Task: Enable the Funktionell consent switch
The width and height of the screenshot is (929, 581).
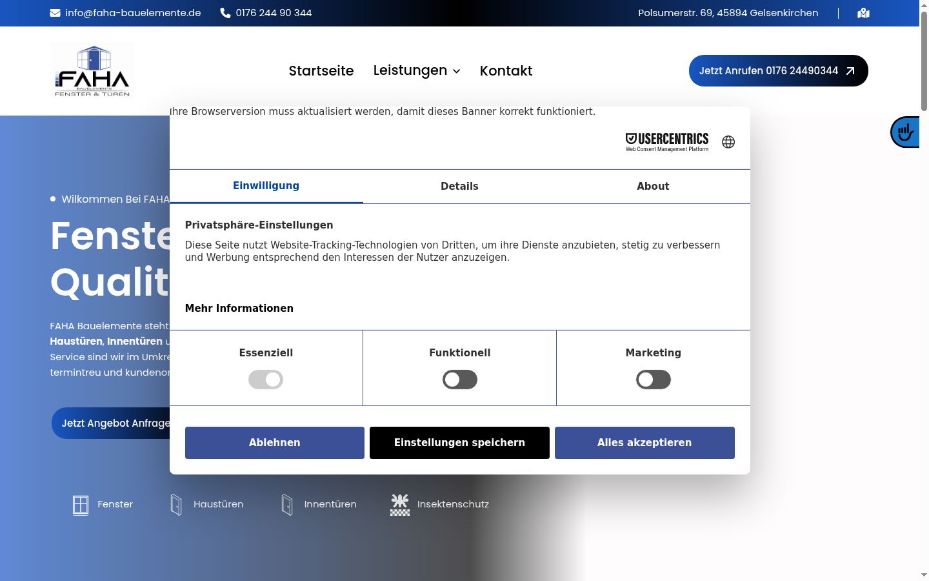Action: click(460, 380)
